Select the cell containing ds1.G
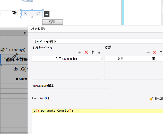Viewport: 163px width, 134px height. click(x=20, y=69)
